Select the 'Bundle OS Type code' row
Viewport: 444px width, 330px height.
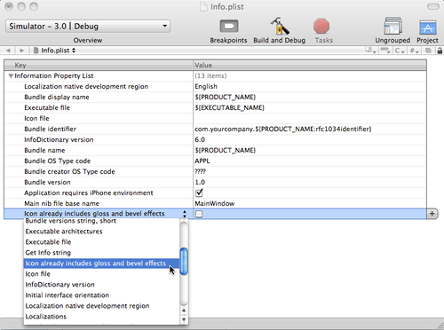(x=215, y=161)
